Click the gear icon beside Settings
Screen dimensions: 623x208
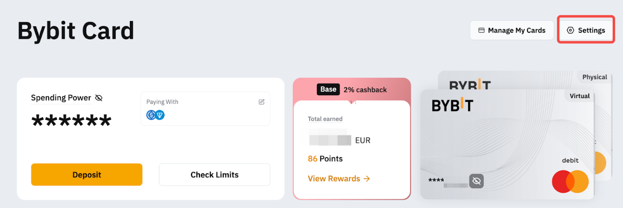(570, 31)
